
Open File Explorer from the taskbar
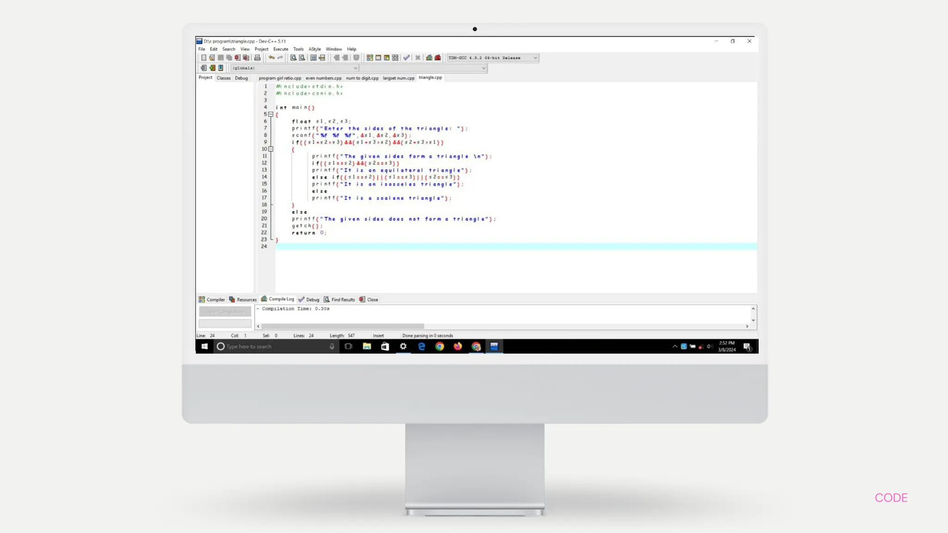[x=367, y=347]
